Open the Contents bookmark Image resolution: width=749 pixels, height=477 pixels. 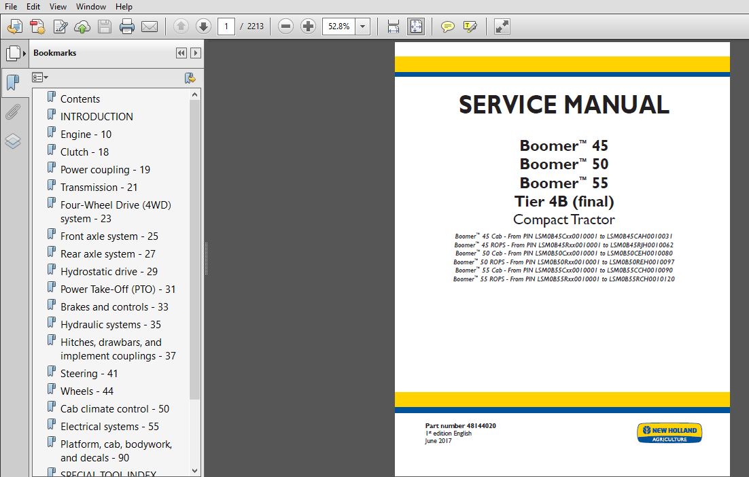pyautogui.click(x=80, y=99)
